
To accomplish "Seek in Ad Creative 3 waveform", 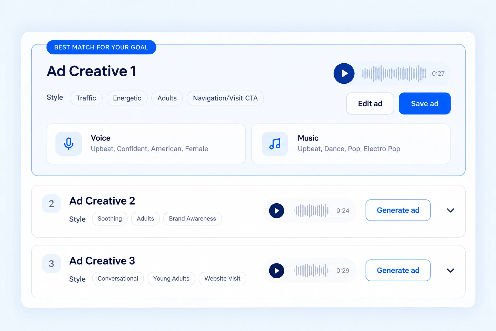I will (x=311, y=271).
